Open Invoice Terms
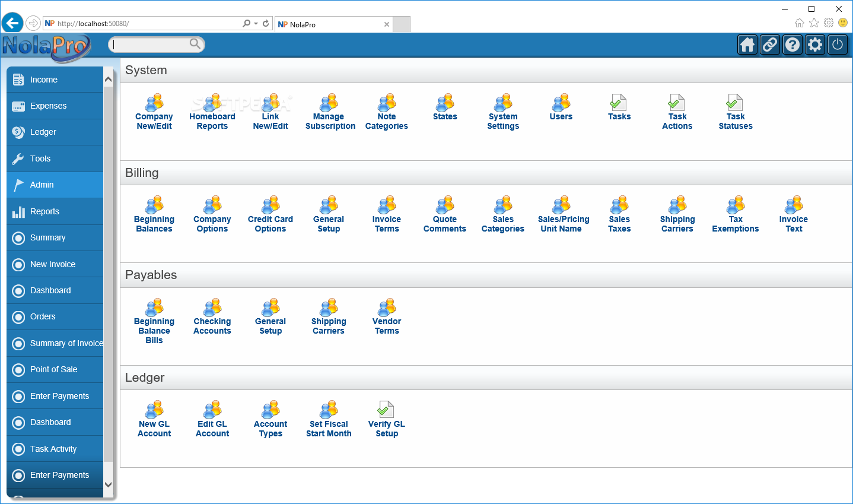Viewport: 853px width, 504px height. pyautogui.click(x=387, y=214)
